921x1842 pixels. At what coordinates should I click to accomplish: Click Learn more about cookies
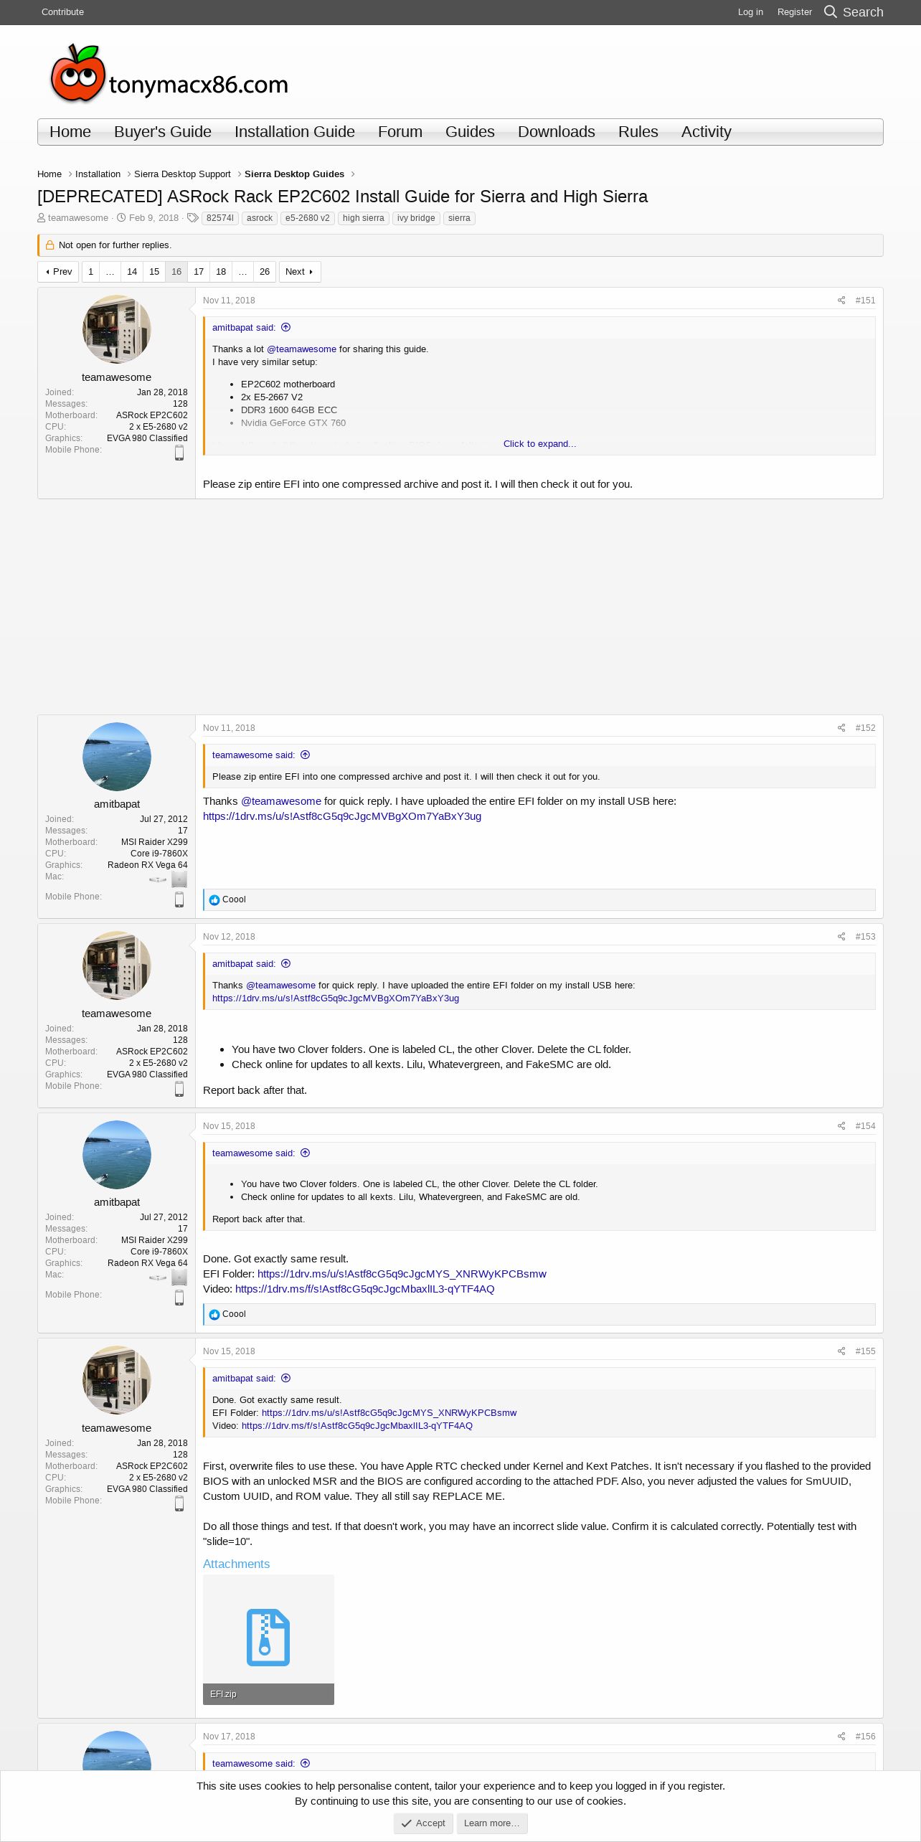[x=492, y=1823]
